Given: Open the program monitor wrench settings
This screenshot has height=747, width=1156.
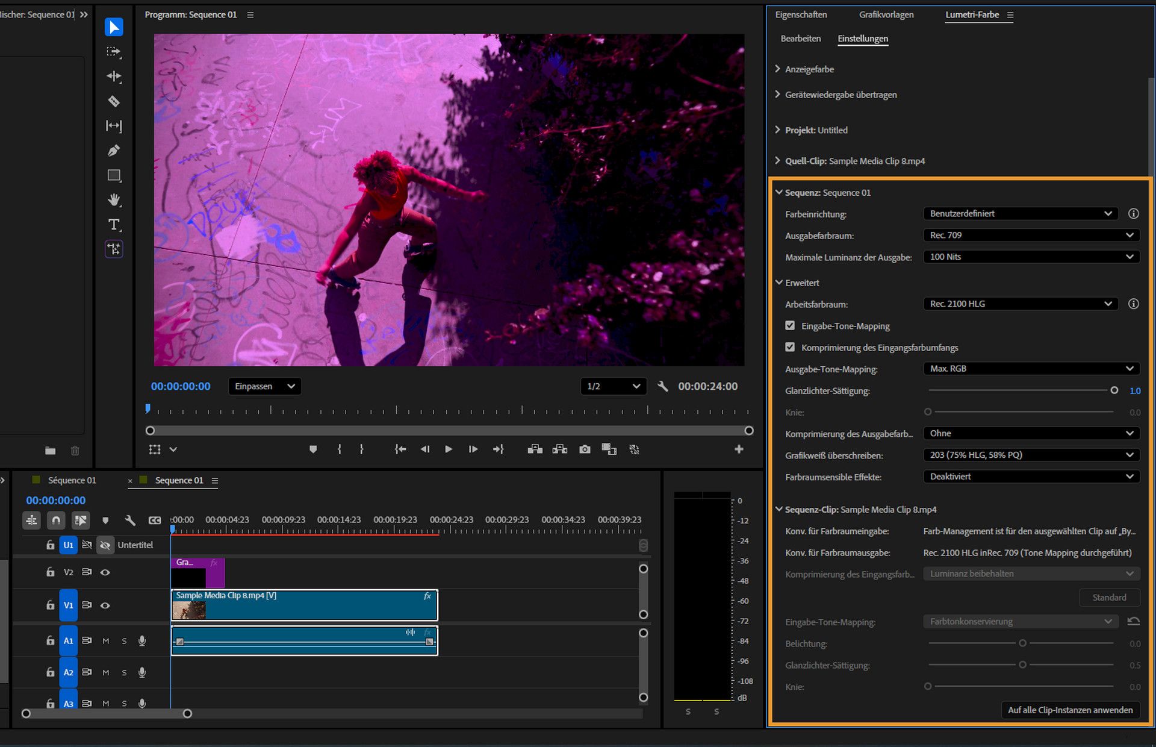Looking at the screenshot, I should coord(662,386).
